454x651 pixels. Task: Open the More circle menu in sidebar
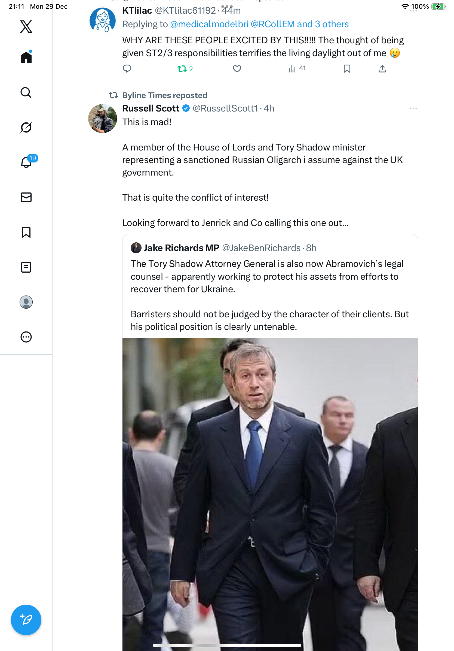[x=26, y=337]
